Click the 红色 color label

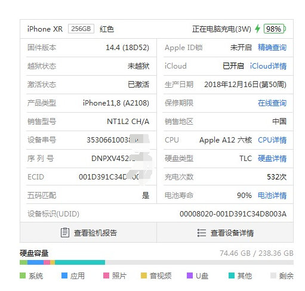click(107, 29)
